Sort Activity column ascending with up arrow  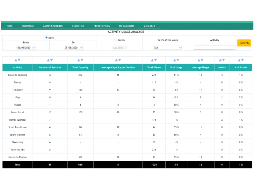16,60
